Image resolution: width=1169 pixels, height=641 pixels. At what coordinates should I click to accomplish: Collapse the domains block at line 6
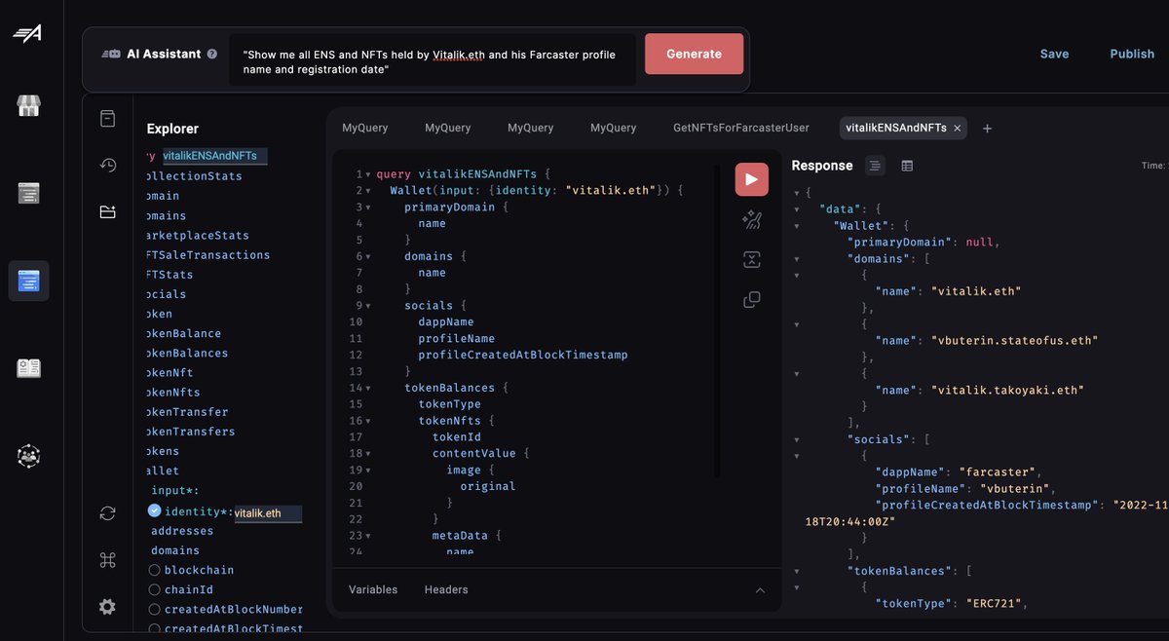(x=368, y=257)
